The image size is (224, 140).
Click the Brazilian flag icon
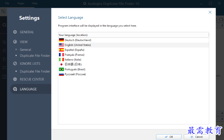coord(62,69)
